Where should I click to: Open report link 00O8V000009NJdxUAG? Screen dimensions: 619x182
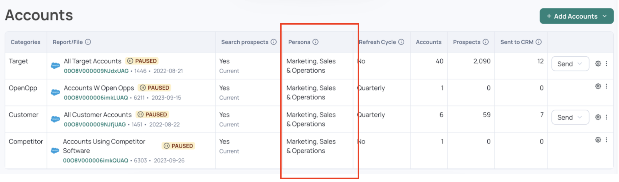[x=96, y=71]
